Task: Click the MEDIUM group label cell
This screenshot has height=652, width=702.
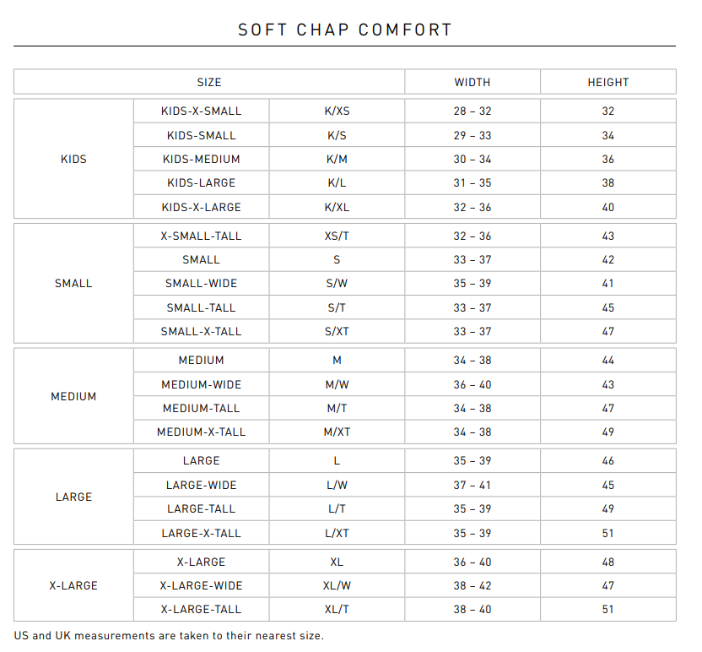Action: point(74,396)
